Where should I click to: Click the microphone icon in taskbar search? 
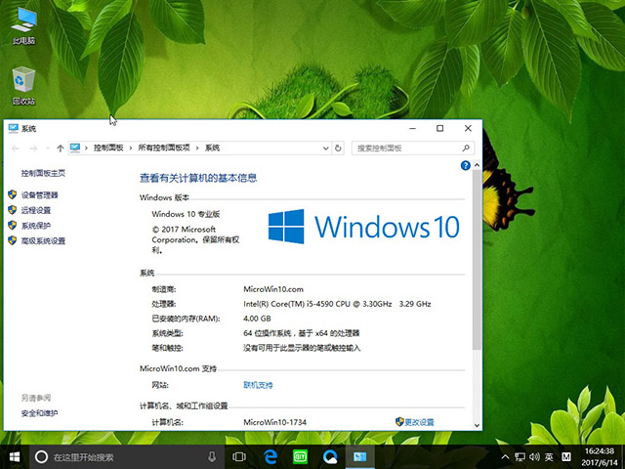tap(212, 457)
